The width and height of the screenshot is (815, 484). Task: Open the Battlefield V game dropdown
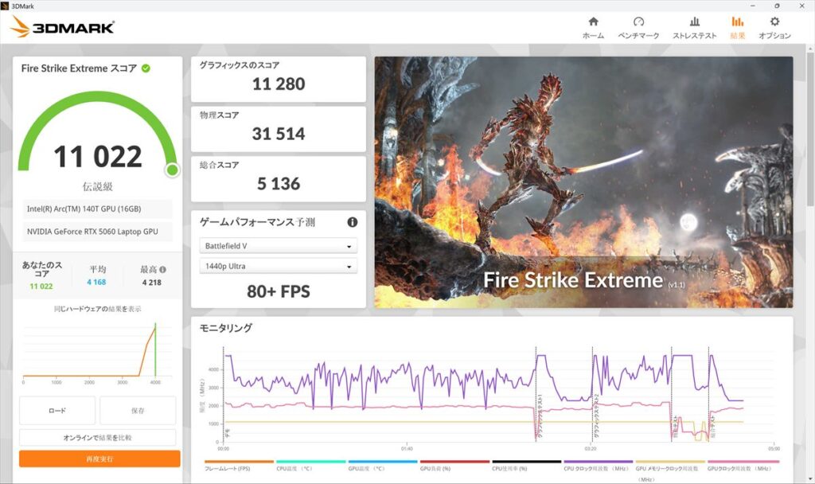(x=278, y=246)
